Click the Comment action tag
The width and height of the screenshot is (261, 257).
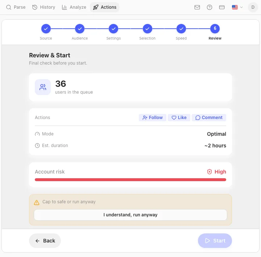pyautogui.click(x=209, y=118)
